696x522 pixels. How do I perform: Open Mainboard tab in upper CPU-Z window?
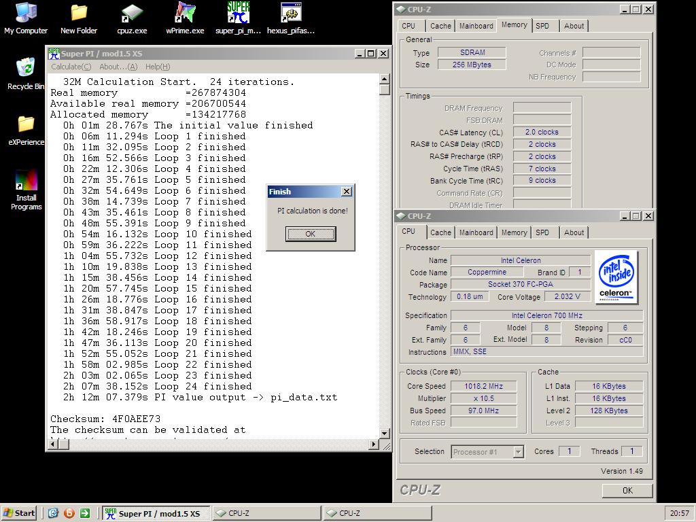pyautogui.click(x=476, y=26)
